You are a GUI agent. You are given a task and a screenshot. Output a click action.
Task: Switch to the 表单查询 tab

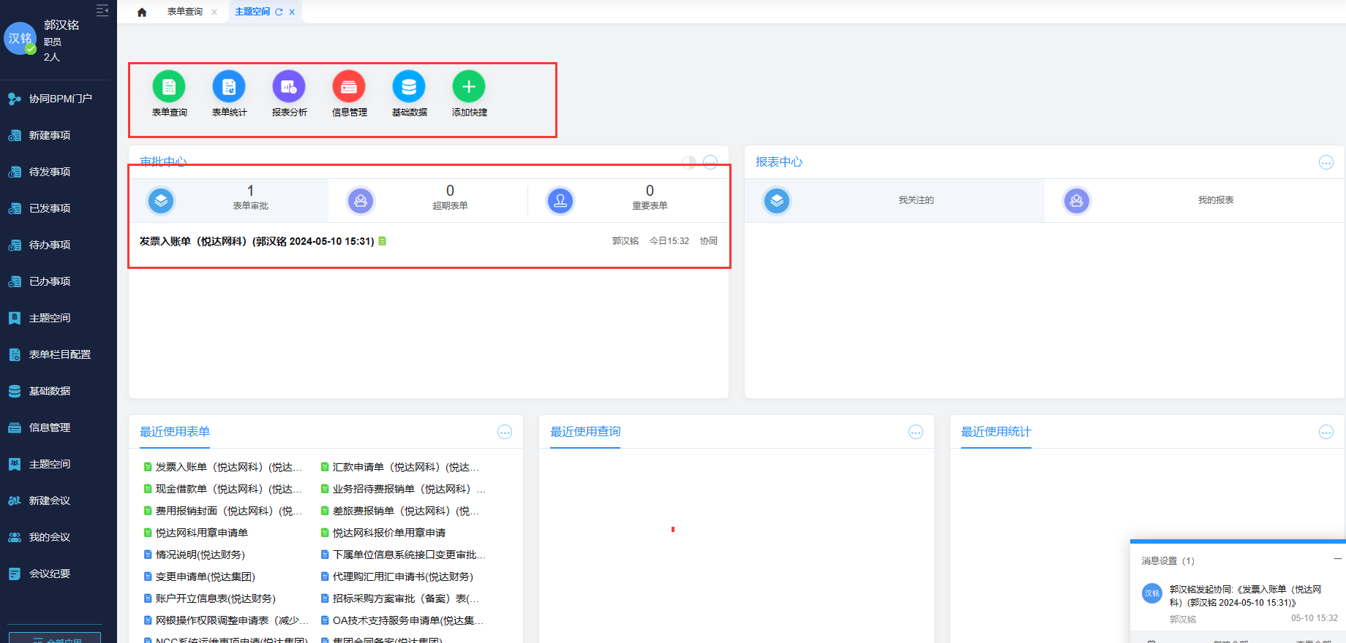click(x=184, y=12)
